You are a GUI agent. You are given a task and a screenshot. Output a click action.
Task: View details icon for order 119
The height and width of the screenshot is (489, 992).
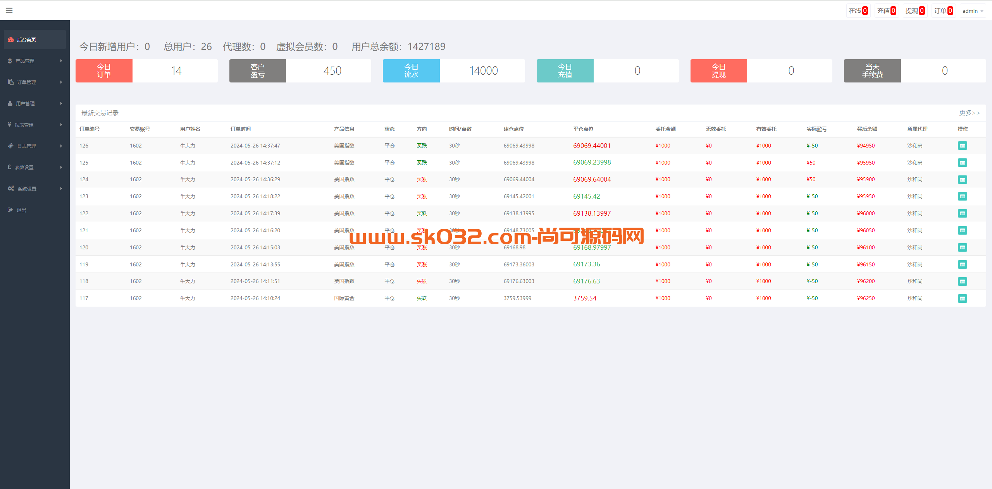point(962,264)
